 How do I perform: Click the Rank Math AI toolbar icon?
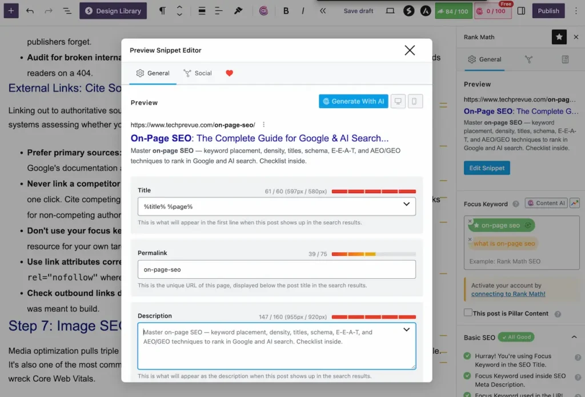263,11
